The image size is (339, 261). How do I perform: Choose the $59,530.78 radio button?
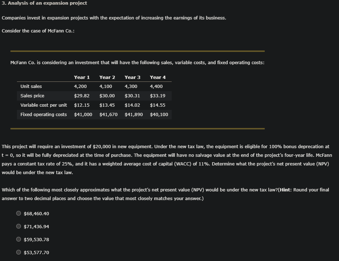(18, 239)
